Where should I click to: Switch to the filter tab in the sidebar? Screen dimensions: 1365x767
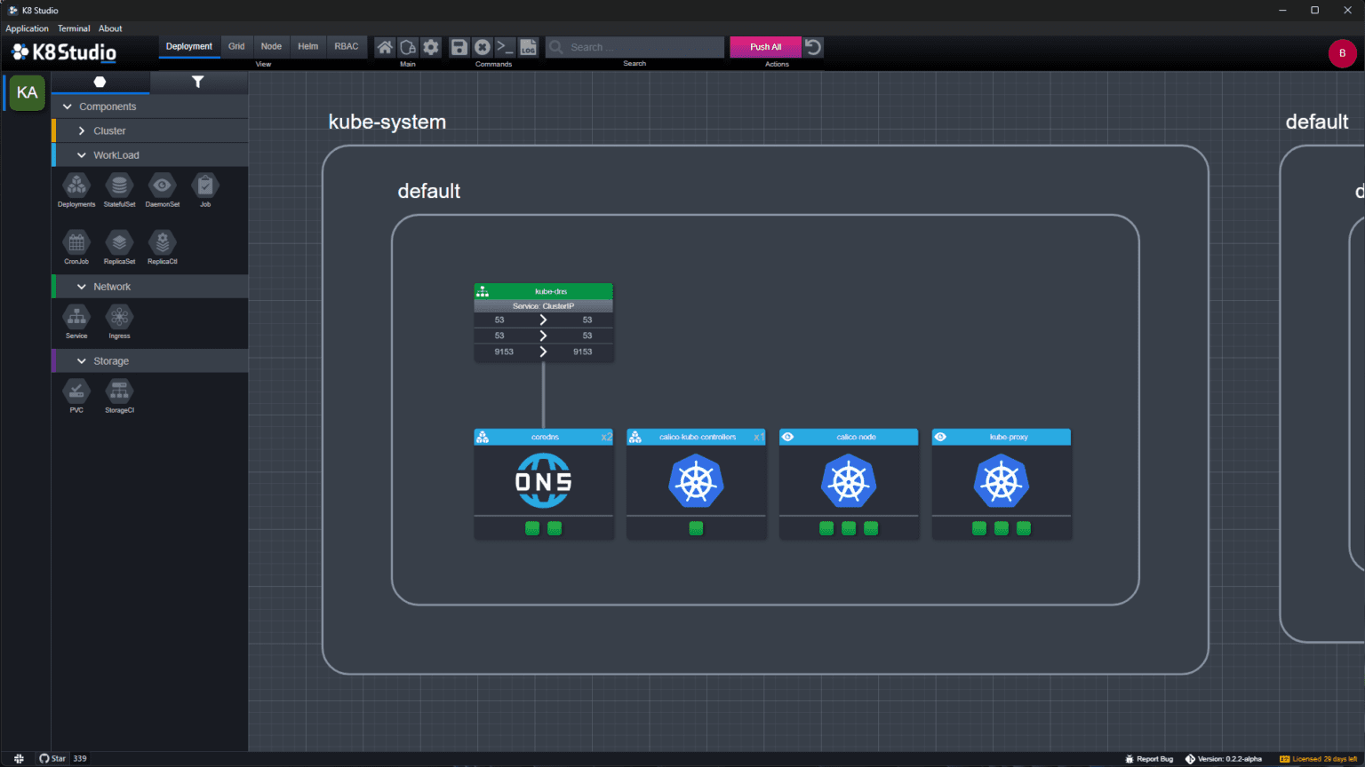(198, 82)
